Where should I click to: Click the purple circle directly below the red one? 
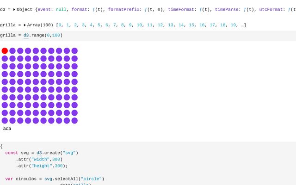5,59
